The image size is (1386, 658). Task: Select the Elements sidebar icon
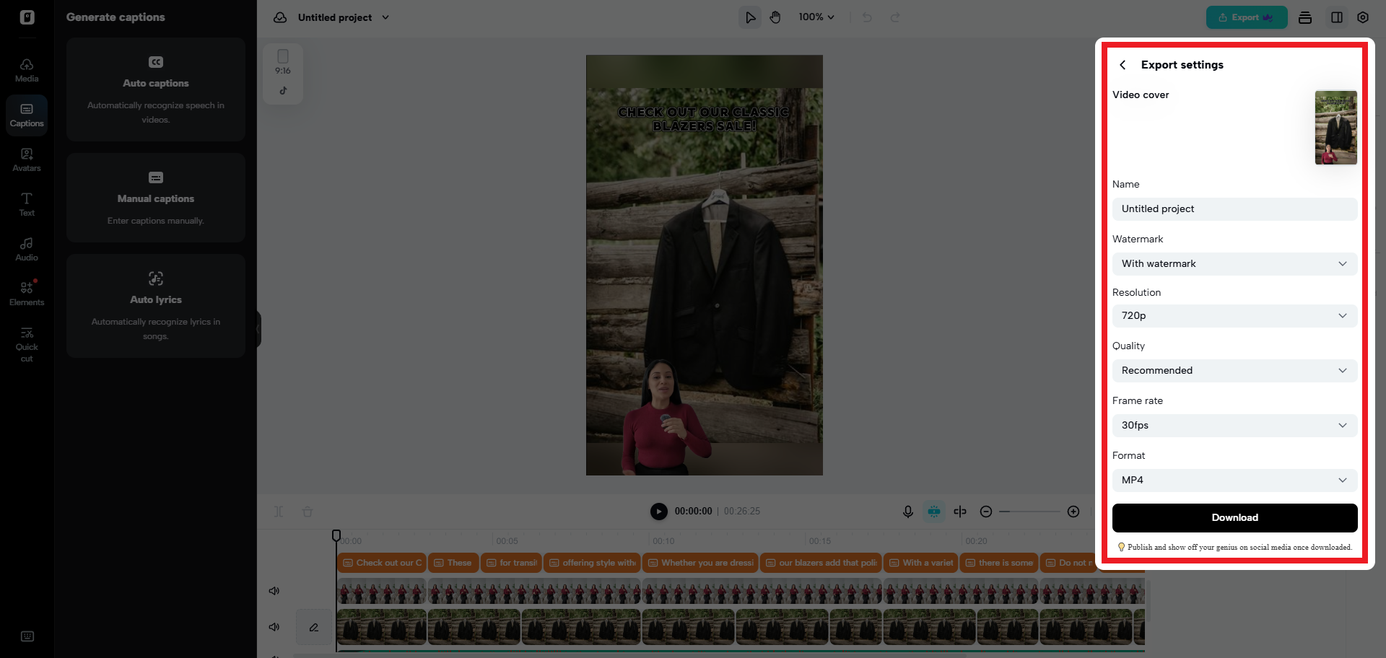point(27,294)
